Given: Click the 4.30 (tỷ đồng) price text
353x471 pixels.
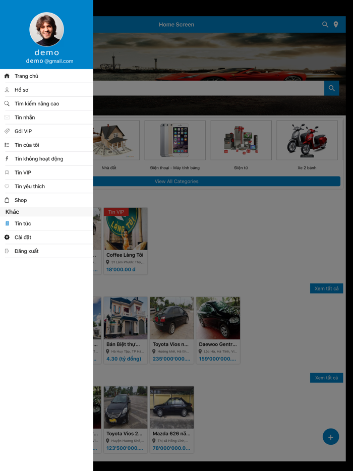Looking at the screenshot, I should tap(124, 359).
